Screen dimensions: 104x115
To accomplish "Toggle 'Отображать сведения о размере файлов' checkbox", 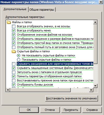I will click(14, 39).
